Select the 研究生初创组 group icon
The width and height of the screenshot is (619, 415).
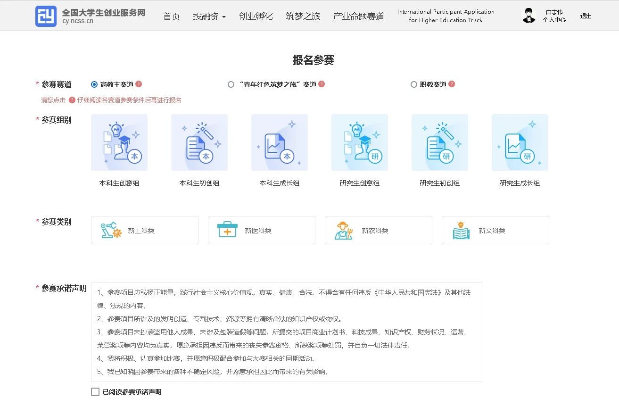click(440, 142)
